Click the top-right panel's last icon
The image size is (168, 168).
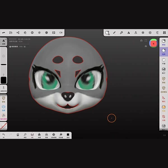164,32
